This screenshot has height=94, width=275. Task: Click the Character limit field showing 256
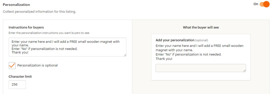click(x=17, y=85)
